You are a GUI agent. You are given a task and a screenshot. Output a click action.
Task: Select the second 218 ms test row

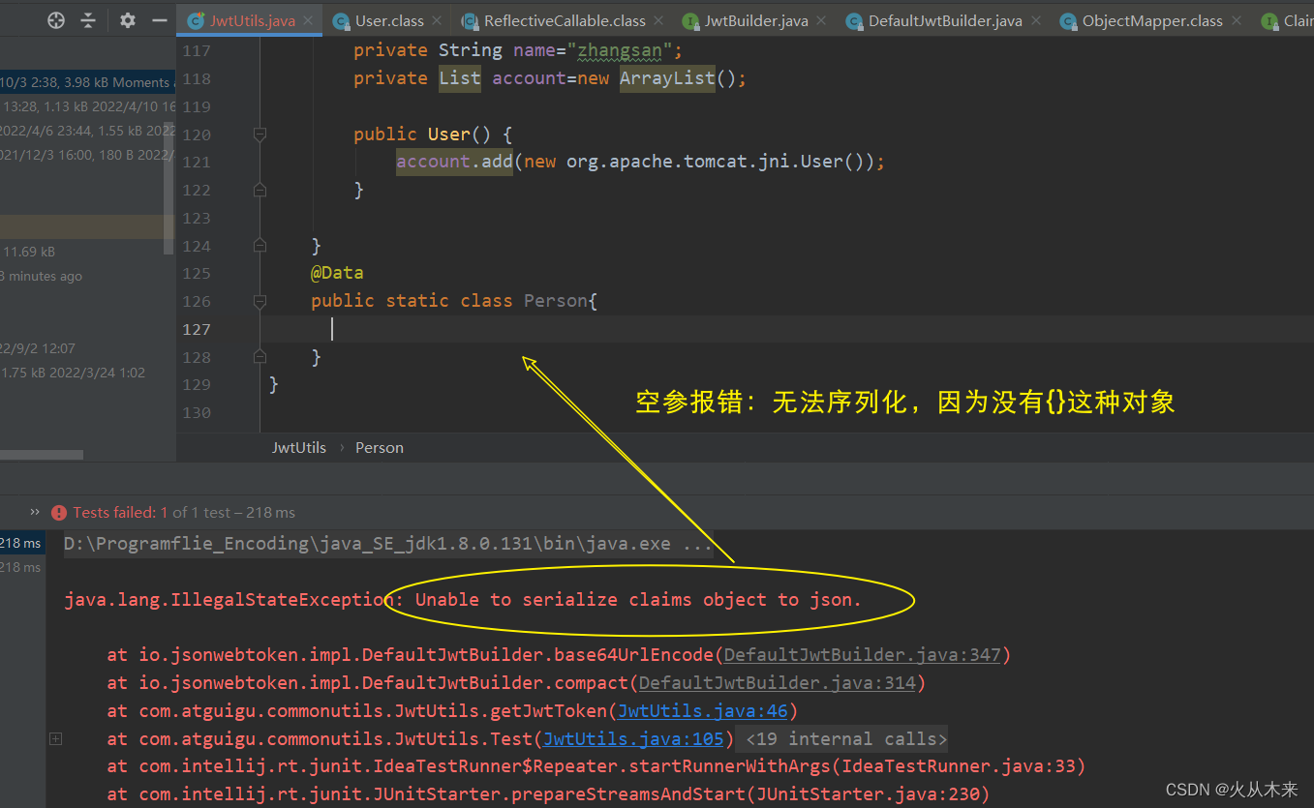tap(20, 567)
